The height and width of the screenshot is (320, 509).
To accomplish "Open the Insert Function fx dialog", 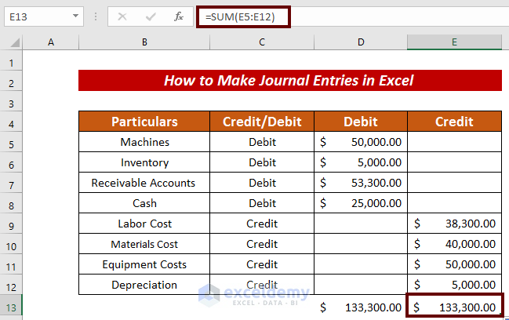I will click(179, 16).
